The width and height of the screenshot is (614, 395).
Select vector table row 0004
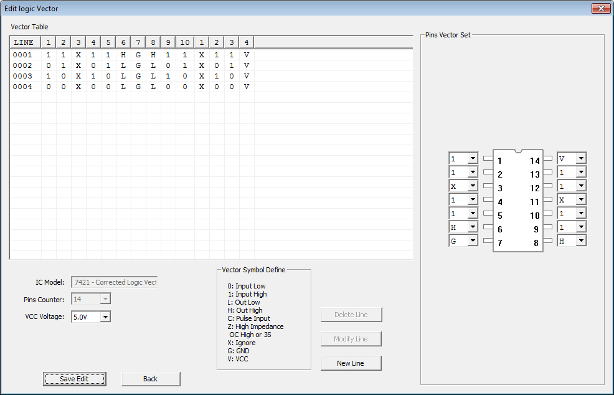tap(22, 87)
